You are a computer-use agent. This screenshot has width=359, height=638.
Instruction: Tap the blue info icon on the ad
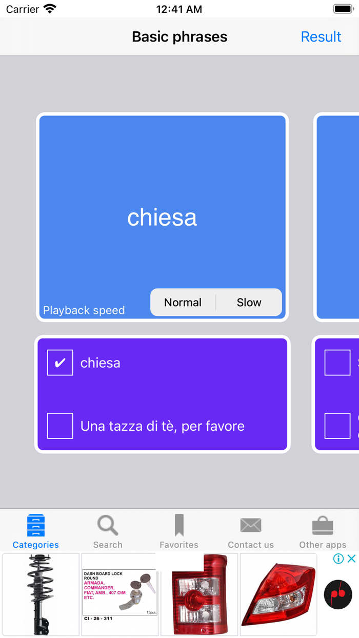[x=340, y=558]
